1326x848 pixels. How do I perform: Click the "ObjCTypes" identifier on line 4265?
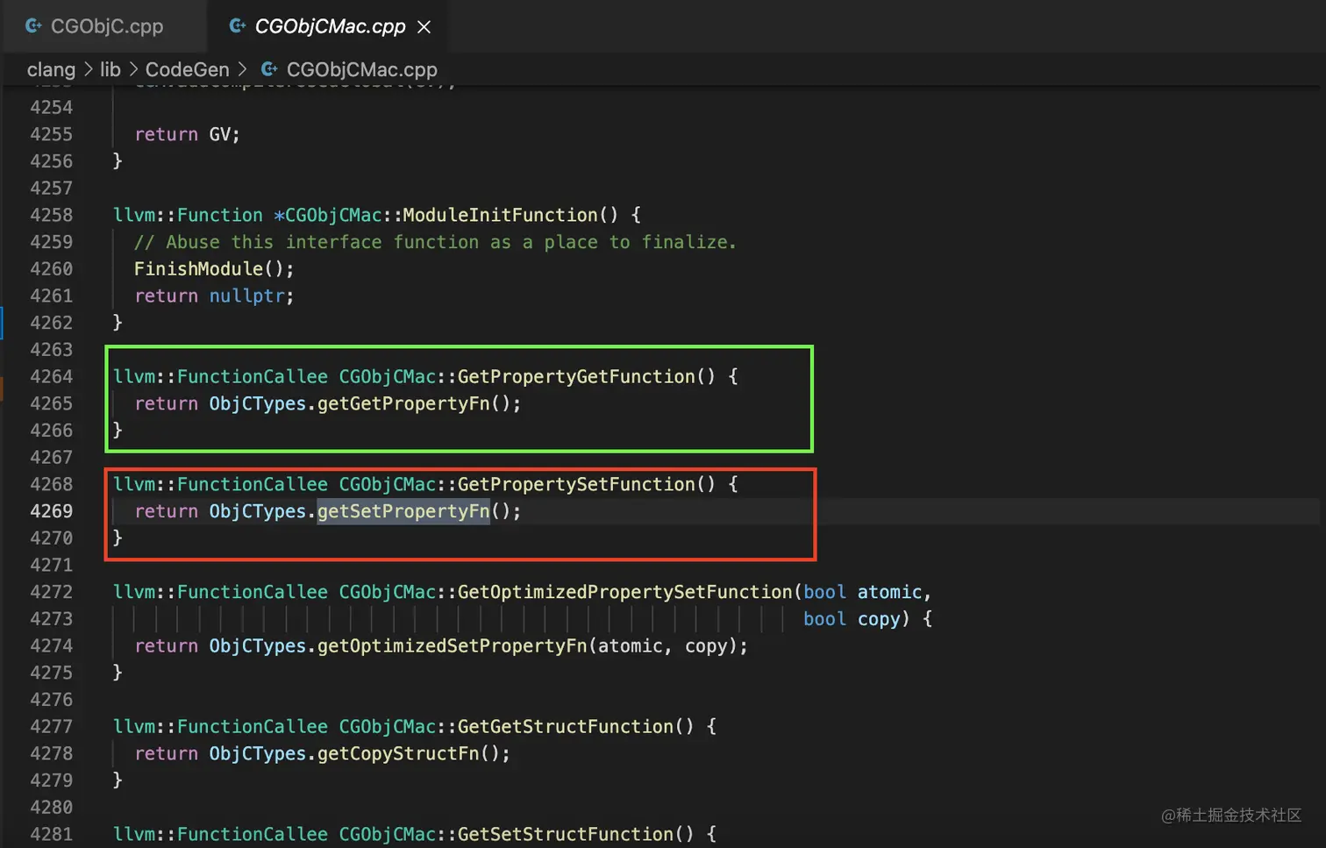point(257,403)
